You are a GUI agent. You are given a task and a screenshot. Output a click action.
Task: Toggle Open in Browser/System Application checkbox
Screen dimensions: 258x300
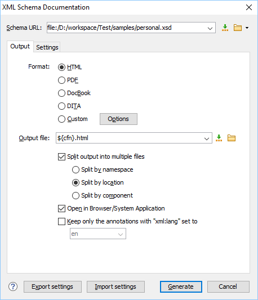(61, 209)
